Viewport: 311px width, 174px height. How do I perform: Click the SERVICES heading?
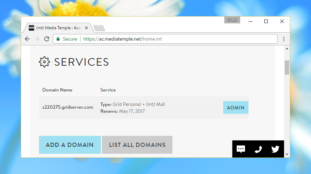click(x=82, y=62)
